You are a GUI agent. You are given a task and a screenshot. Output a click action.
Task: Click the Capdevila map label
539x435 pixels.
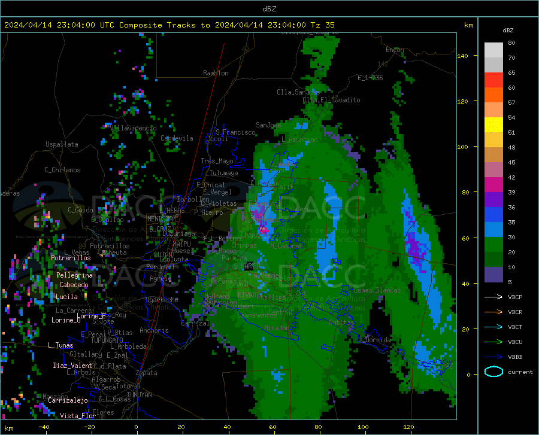[x=177, y=138]
